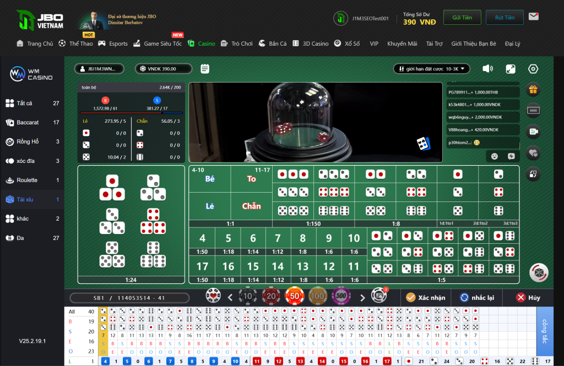Bet on total 11
The width and height of the screenshot is (564, 366).
click(x=354, y=269)
